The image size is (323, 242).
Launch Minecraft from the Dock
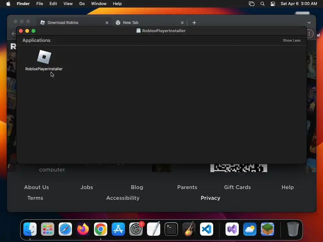tap(267, 229)
